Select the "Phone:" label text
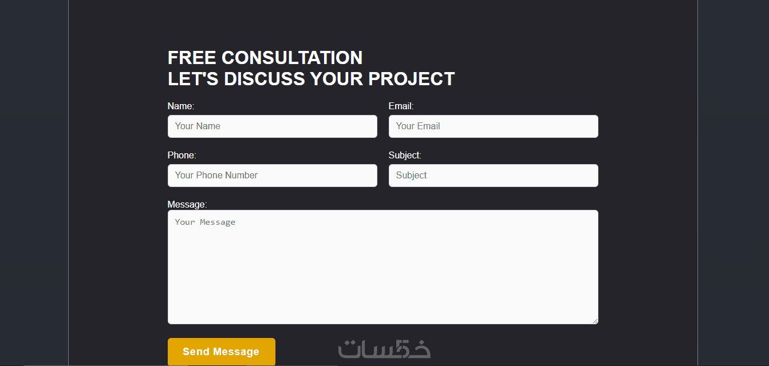769x366 pixels. point(182,156)
